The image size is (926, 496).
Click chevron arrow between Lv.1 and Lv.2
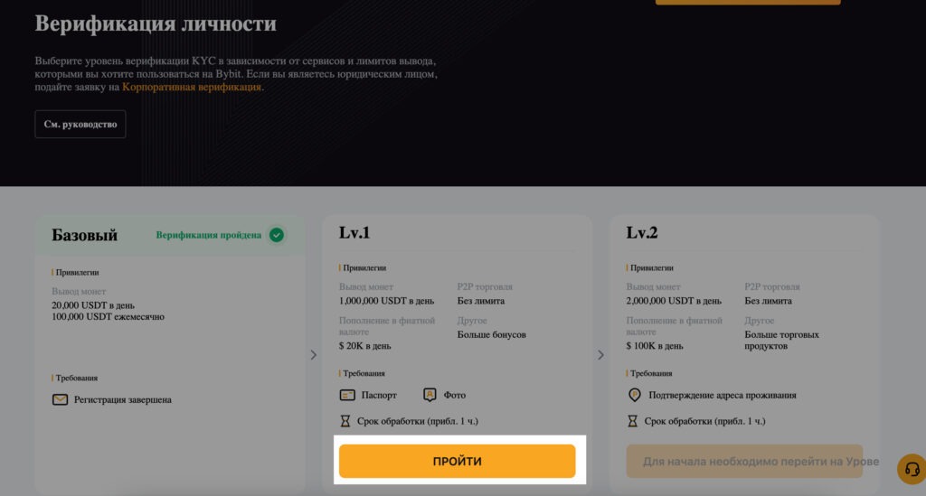coord(600,355)
